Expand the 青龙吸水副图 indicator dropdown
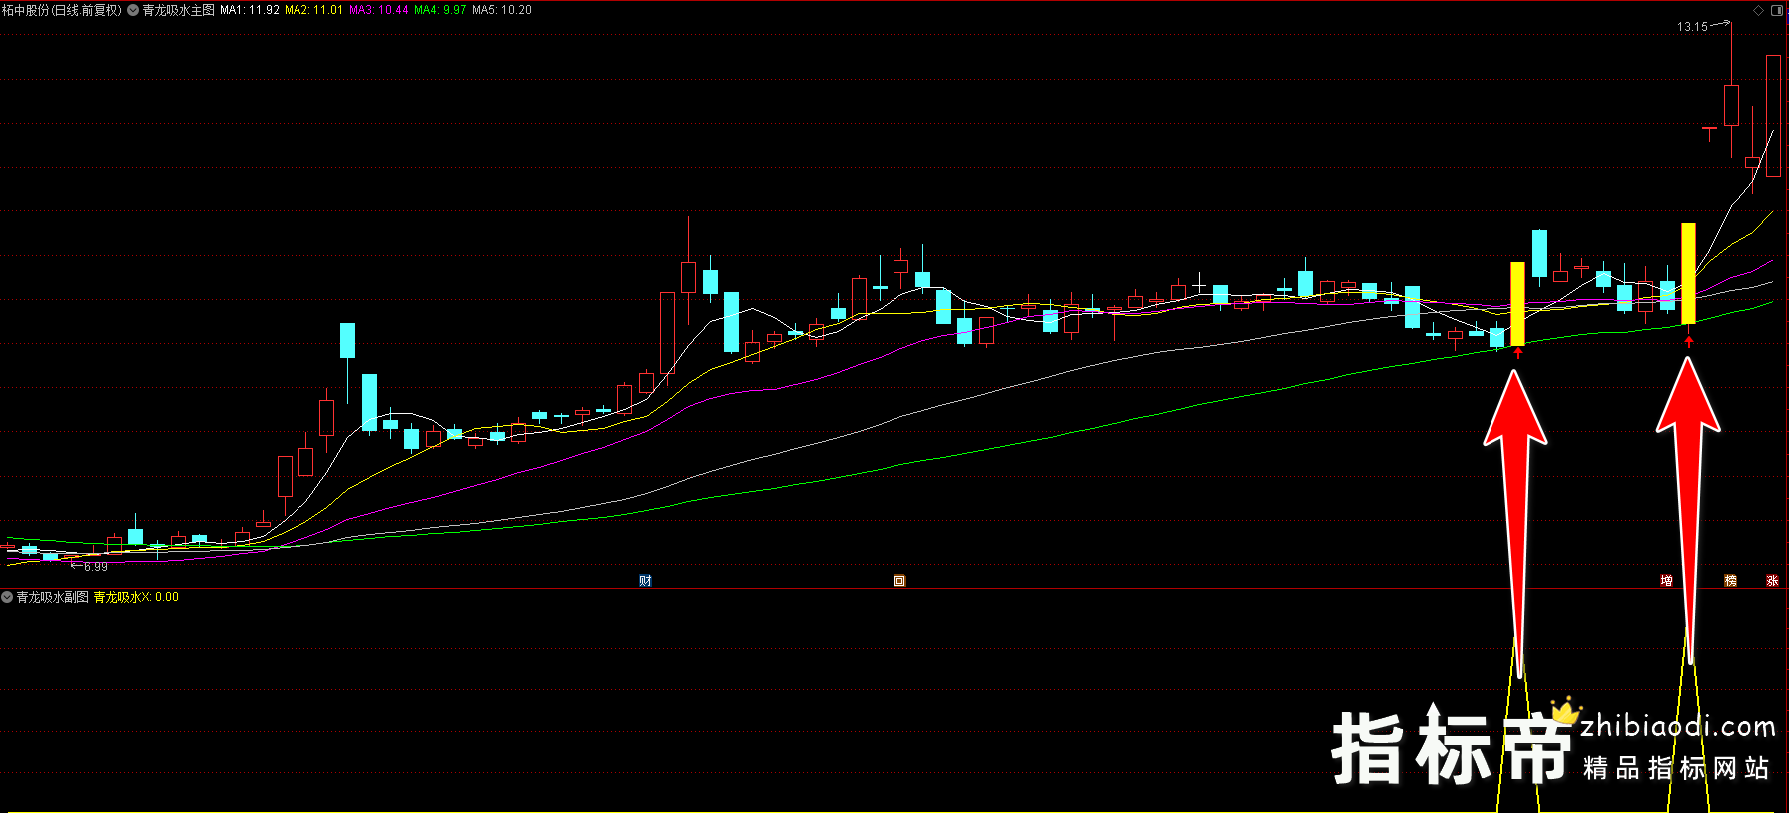The width and height of the screenshot is (1789, 813). point(7,597)
